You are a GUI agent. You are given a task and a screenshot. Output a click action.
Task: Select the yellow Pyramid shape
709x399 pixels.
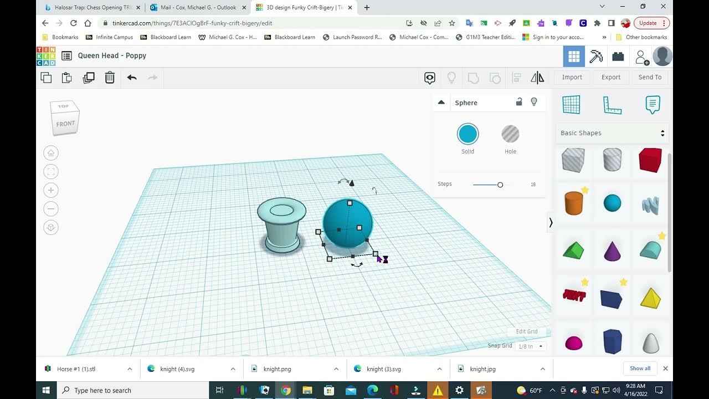pyautogui.click(x=650, y=298)
